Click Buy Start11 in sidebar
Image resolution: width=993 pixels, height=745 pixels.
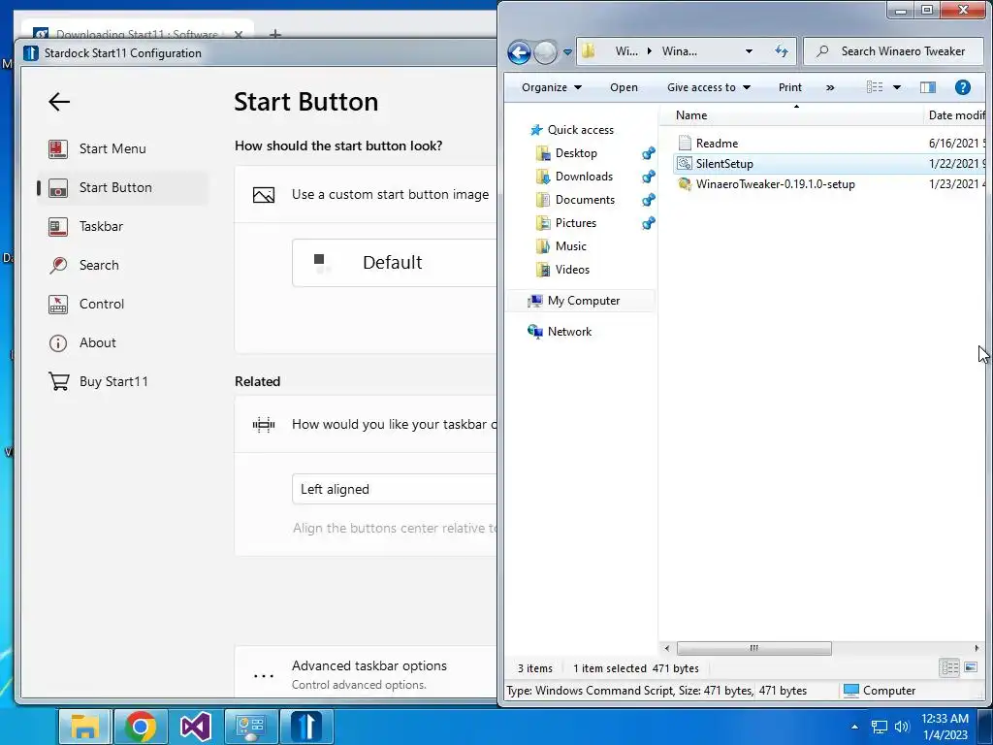pyautogui.click(x=122, y=381)
